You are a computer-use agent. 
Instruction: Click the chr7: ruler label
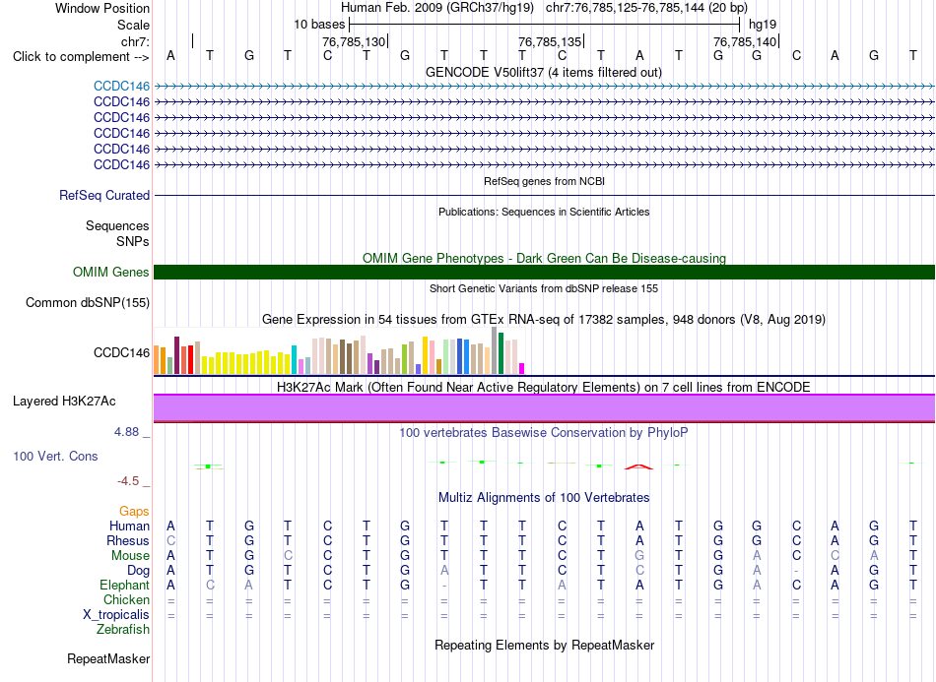[136, 41]
